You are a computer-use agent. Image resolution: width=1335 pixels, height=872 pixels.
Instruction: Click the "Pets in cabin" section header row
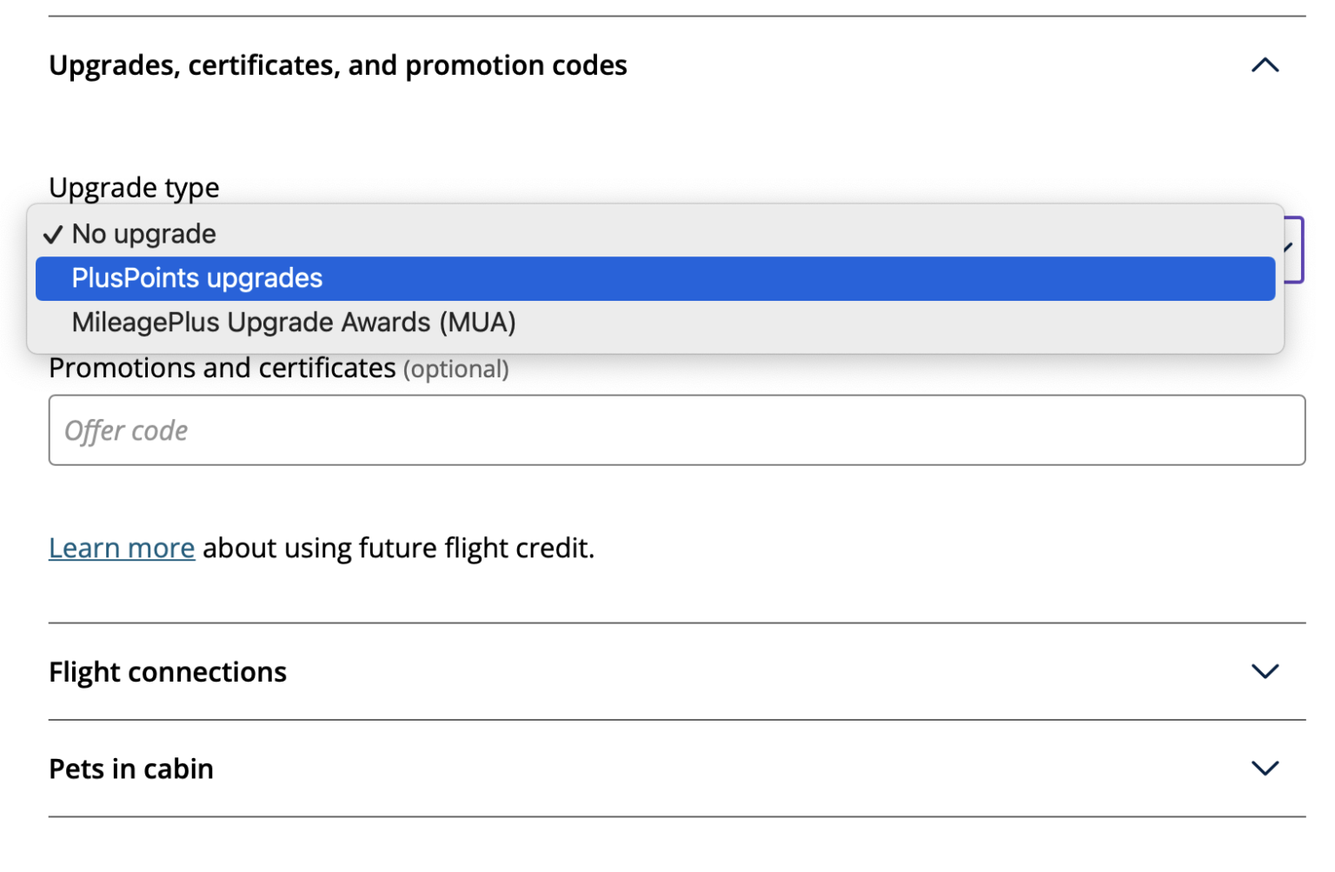[x=131, y=768]
